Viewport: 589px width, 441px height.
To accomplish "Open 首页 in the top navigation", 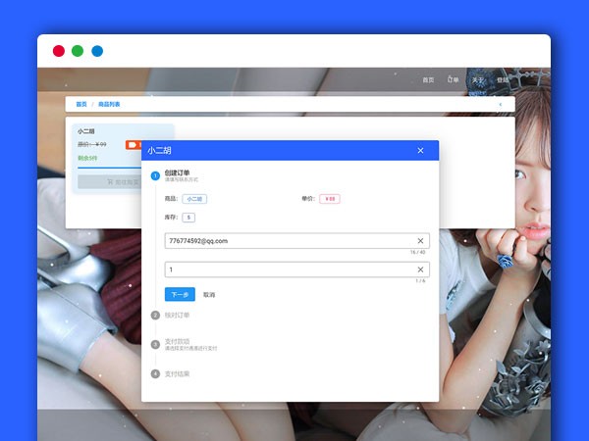I will point(428,80).
